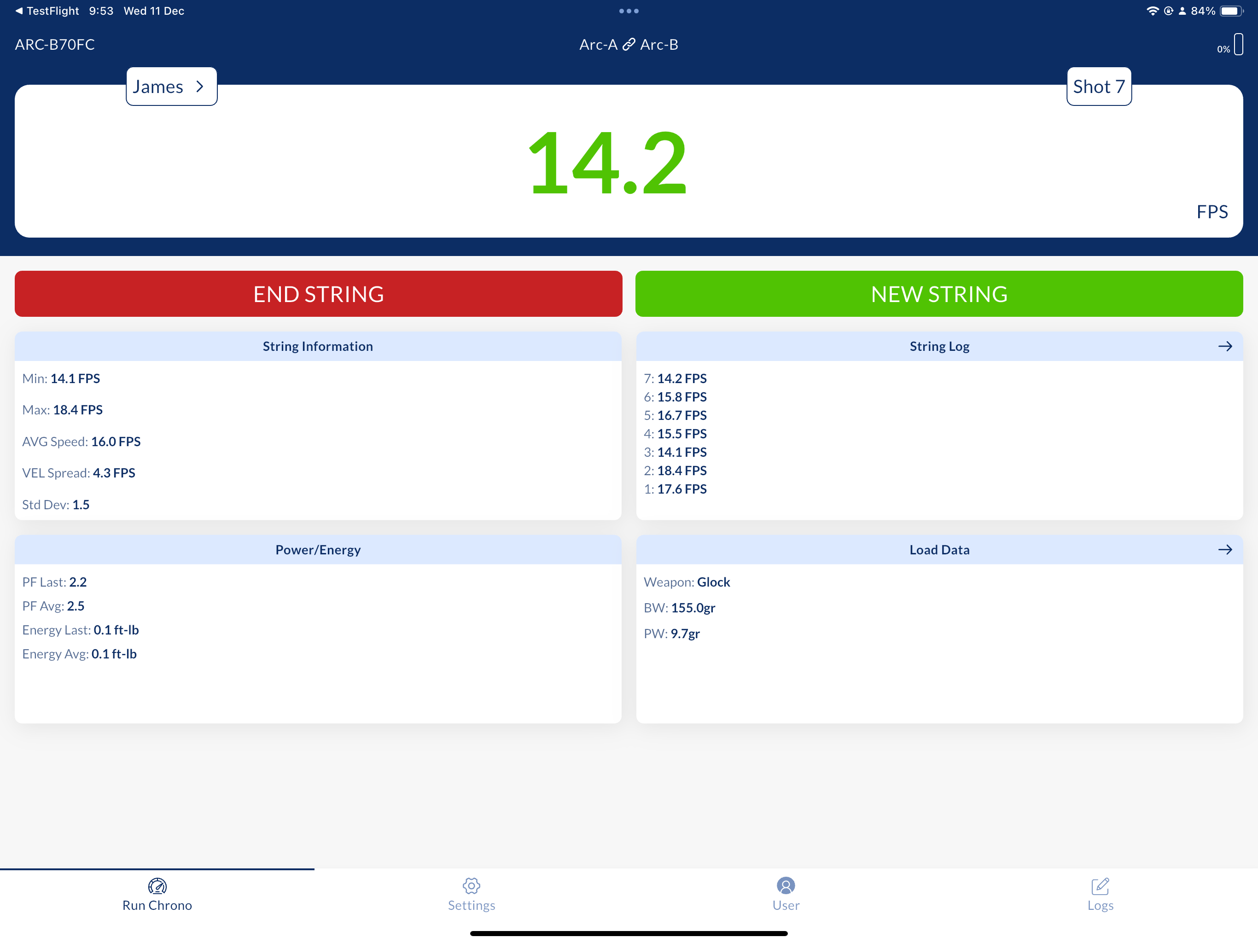Select String Log shot 7: 14.2 FPS
Viewport: 1258px width, 943px height.
(675, 378)
